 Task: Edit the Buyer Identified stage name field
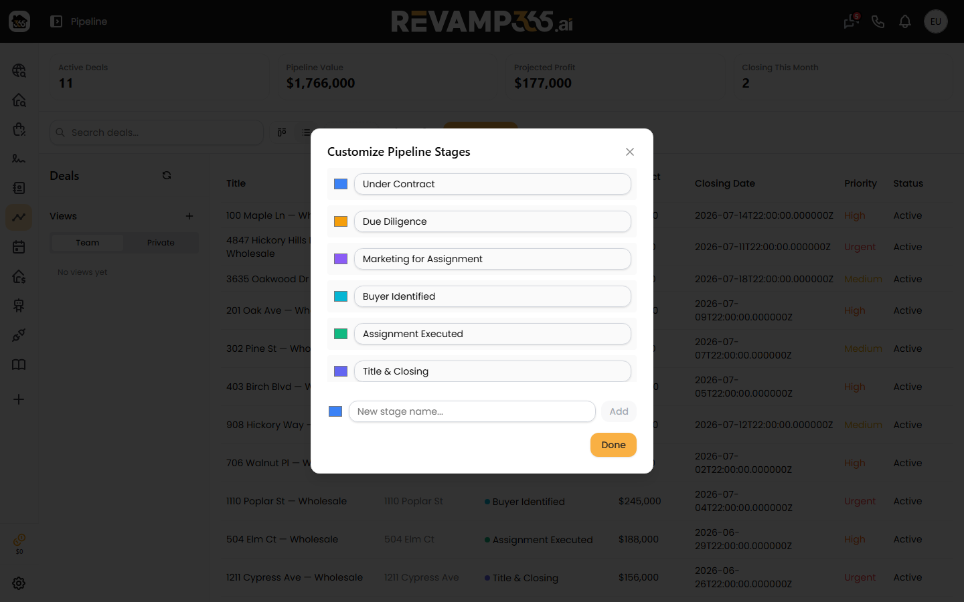coord(493,296)
